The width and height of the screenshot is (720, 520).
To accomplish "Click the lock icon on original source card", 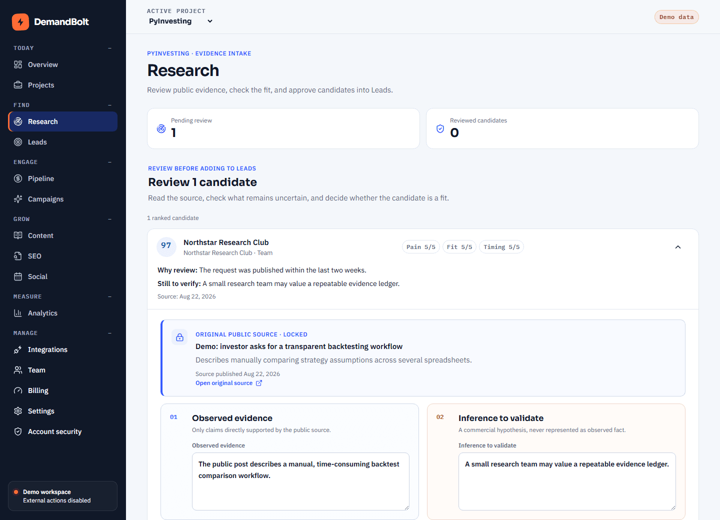I will tap(180, 337).
